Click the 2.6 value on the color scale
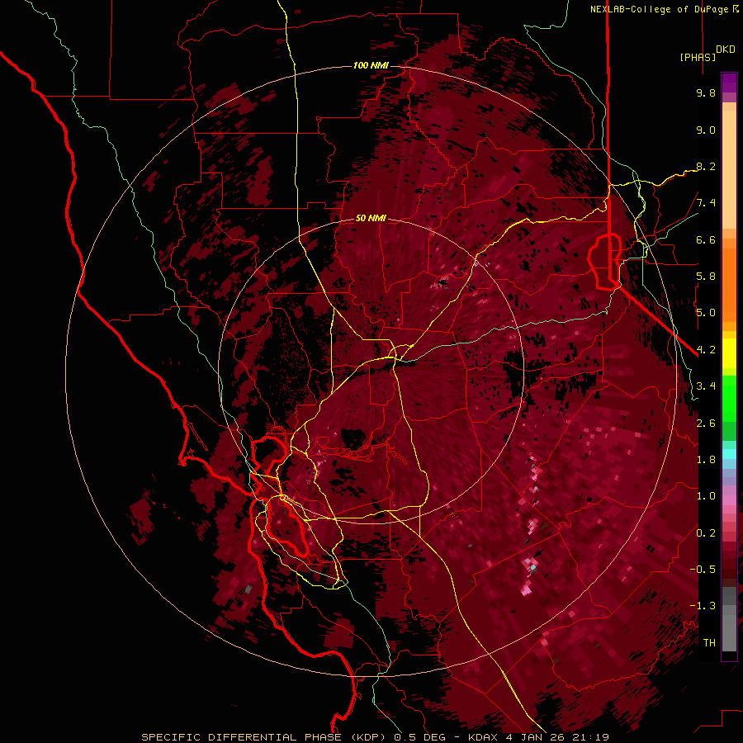The height and width of the screenshot is (743, 743). tap(706, 424)
